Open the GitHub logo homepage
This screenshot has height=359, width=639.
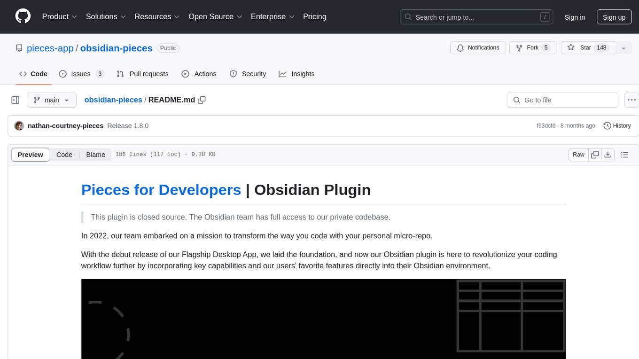23,16
